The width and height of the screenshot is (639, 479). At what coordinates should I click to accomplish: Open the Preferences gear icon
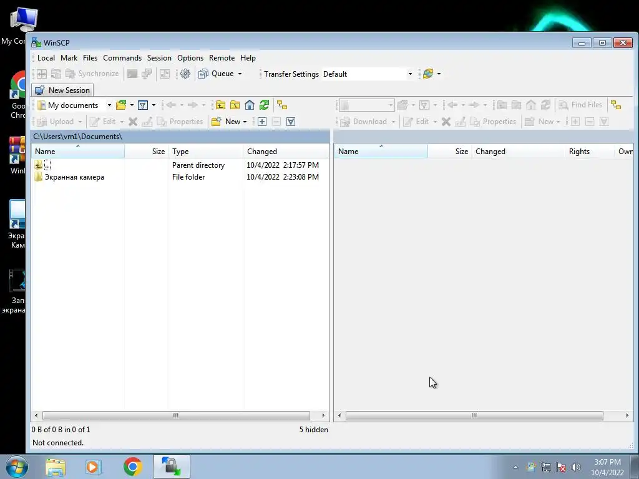tap(185, 74)
